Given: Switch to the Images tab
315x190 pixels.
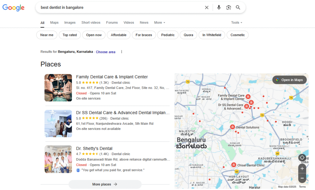Looking at the screenshot, I should point(70,23).
